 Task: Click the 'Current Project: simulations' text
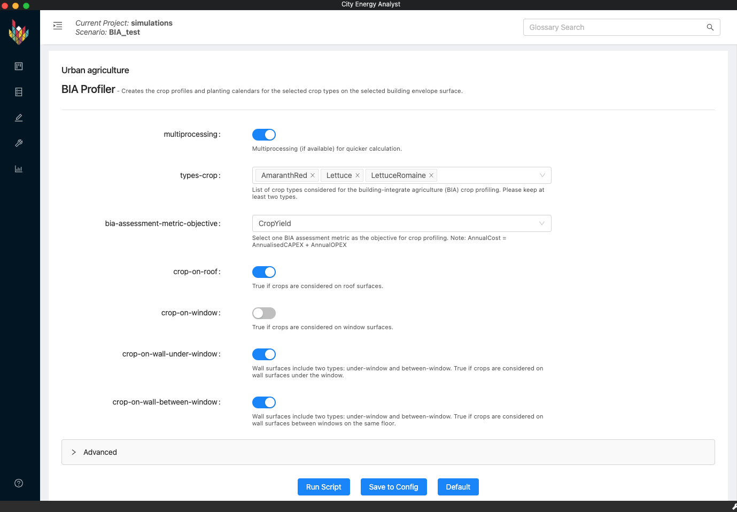(124, 23)
